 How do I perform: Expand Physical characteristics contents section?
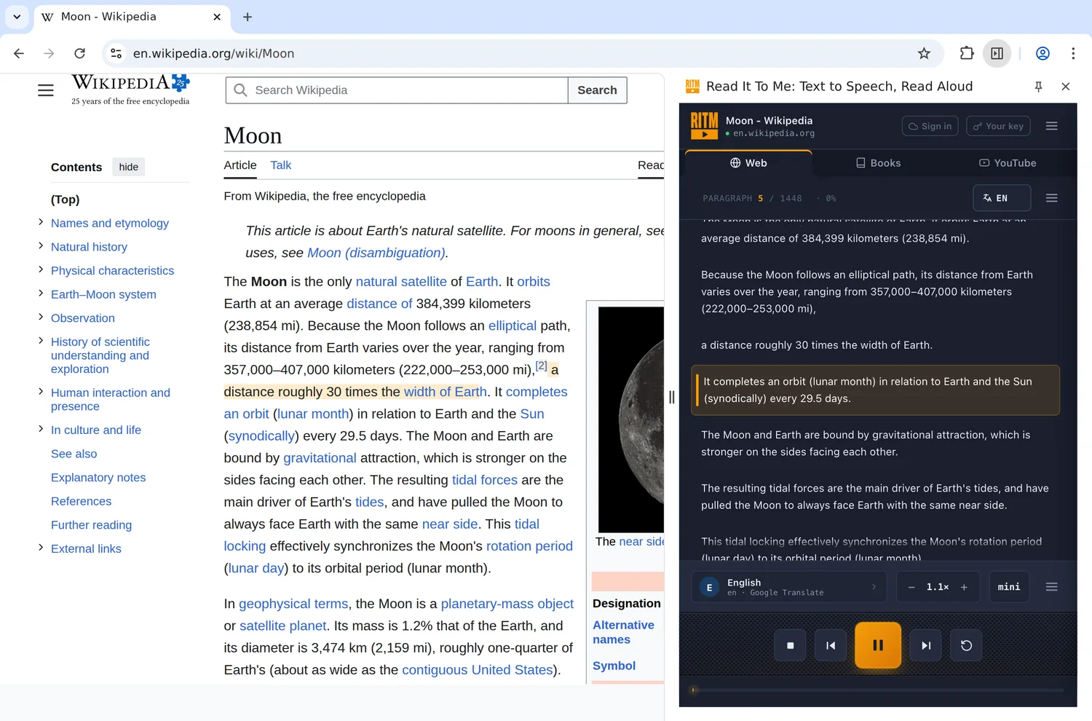[x=41, y=269]
